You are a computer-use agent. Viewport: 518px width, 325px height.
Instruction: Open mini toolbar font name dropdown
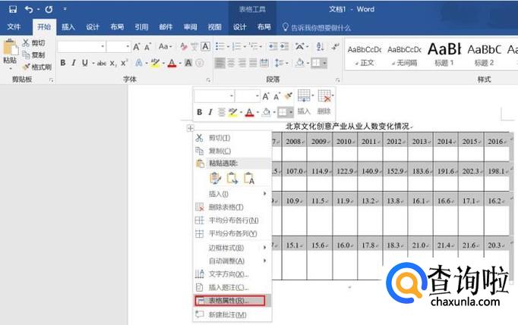[231, 96]
